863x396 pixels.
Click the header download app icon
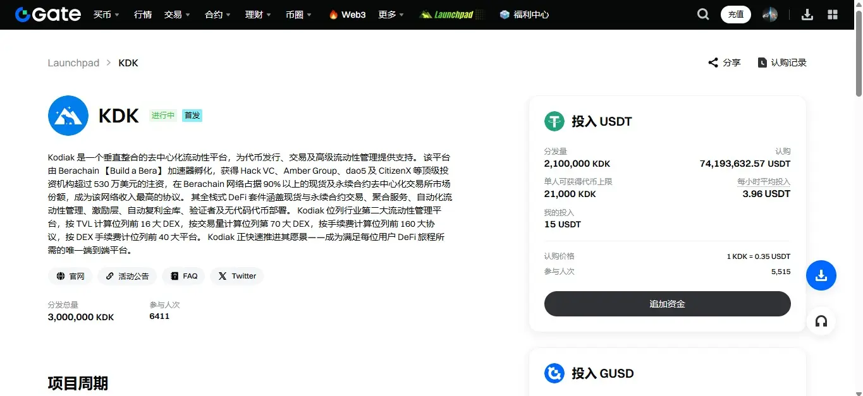(807, 14)
